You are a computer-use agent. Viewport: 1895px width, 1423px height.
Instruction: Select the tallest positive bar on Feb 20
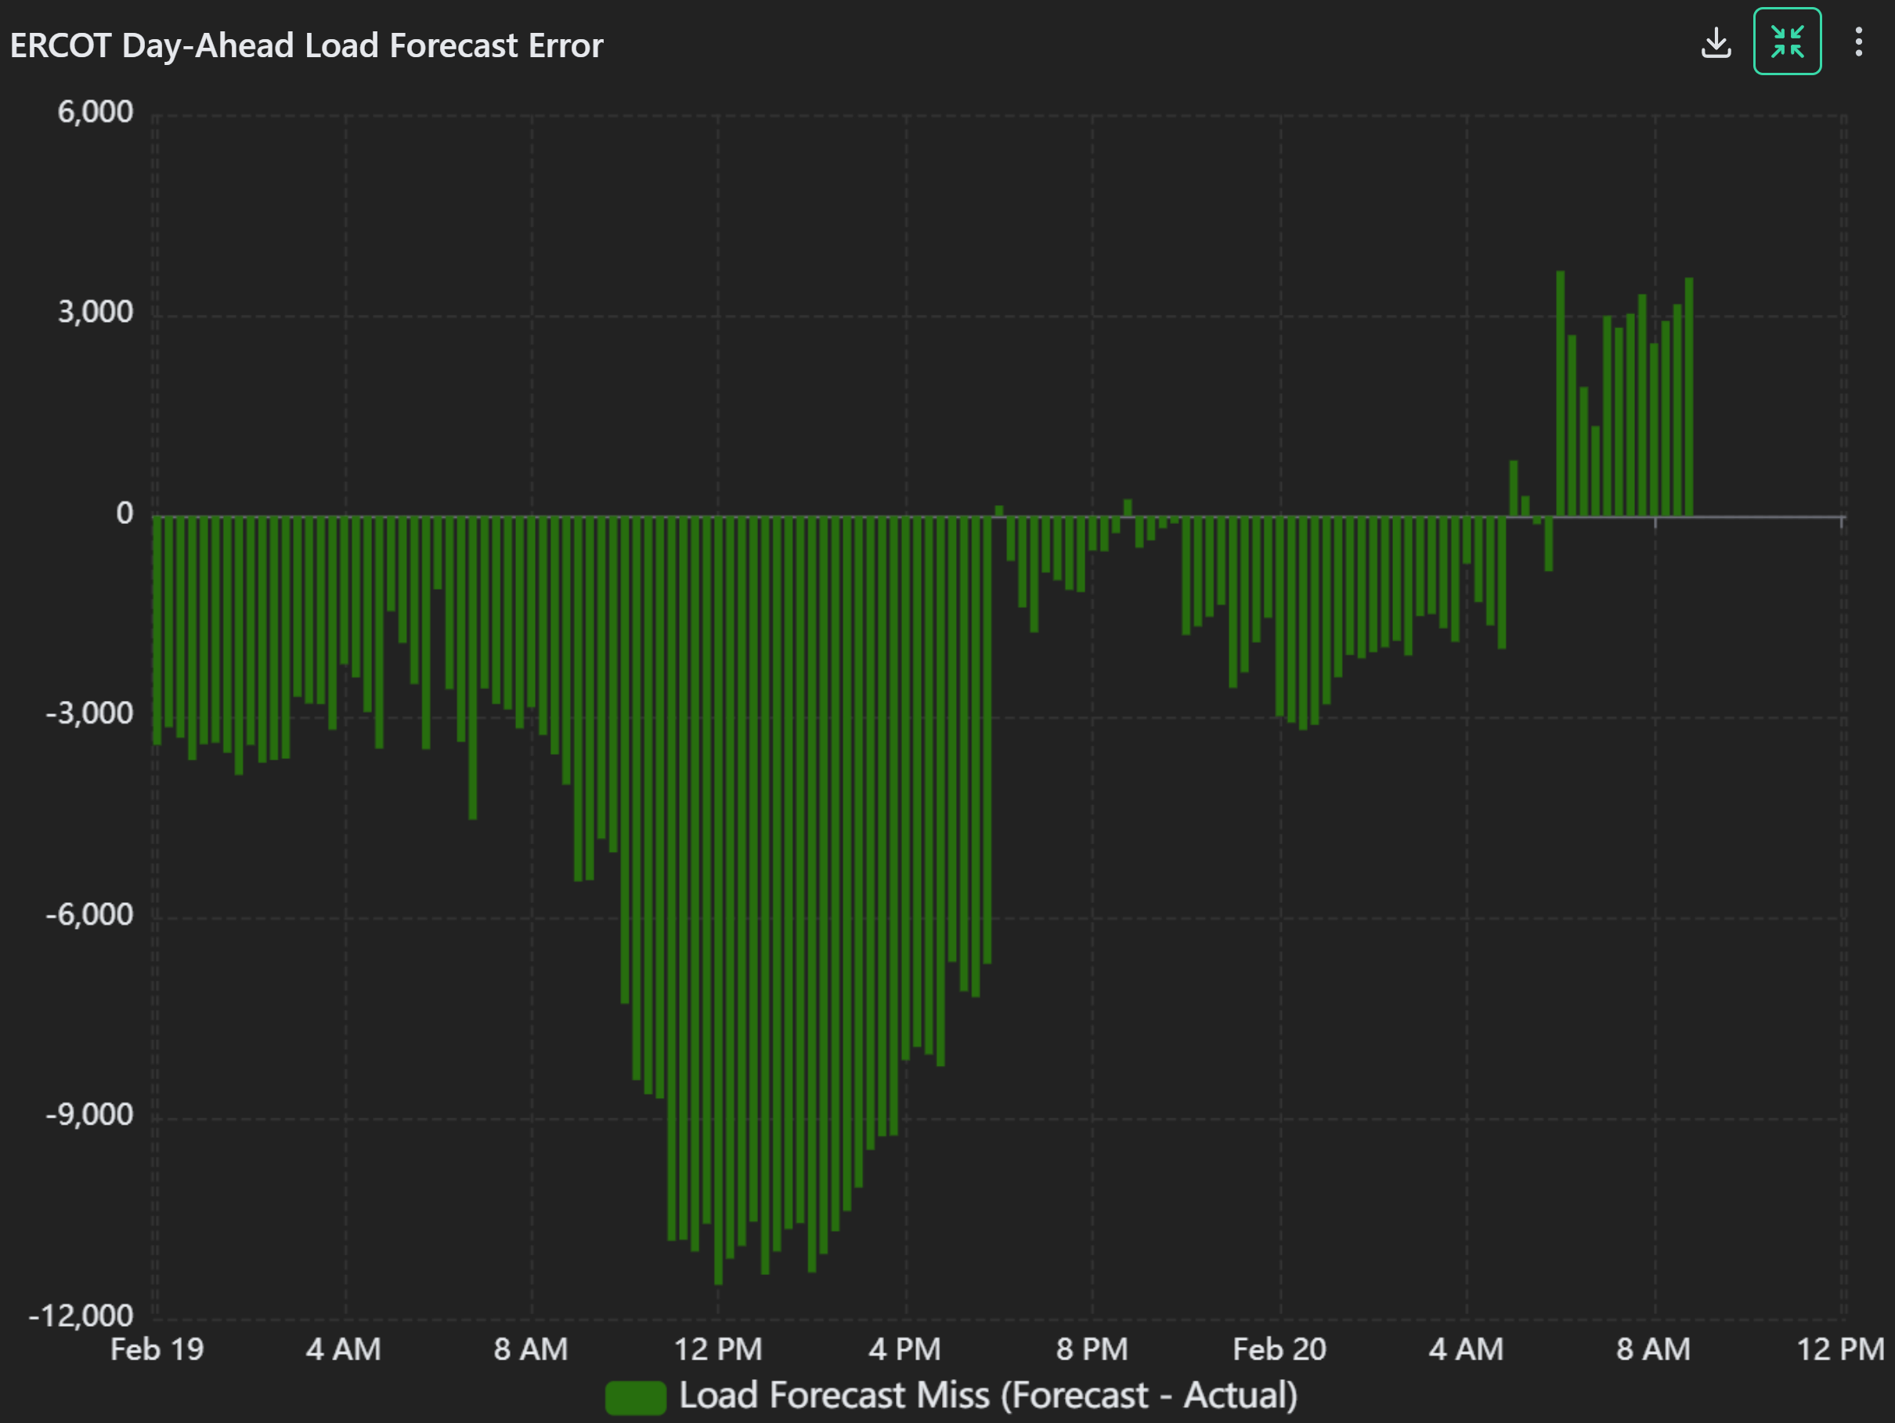click(x=1560, y=394)
